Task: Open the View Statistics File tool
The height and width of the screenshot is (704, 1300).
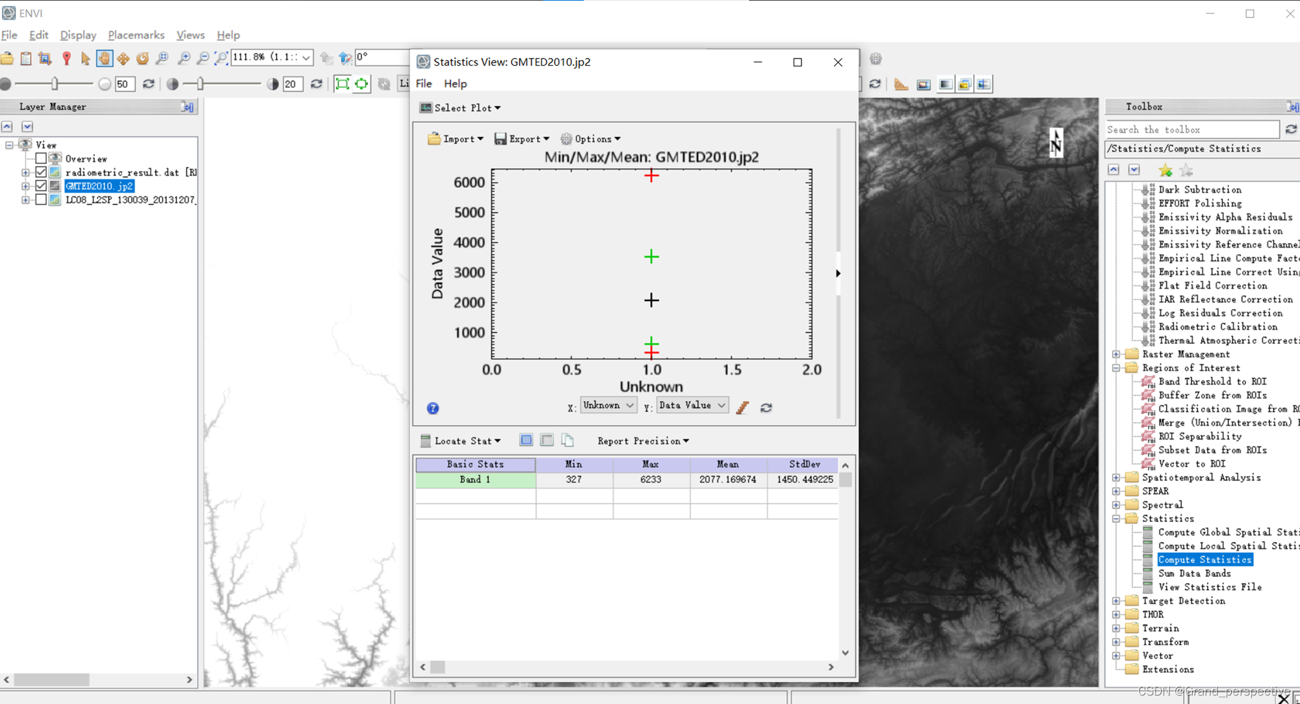Action: click(1209, 587)
